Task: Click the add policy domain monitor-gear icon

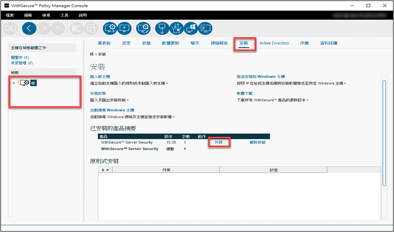Action: [110, 28]
